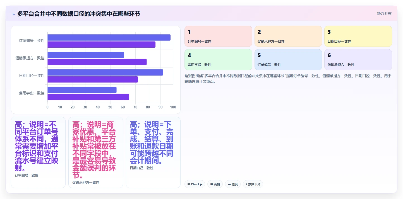Click the purple bar for 促销承担方一致性
Image resolution: width=403 pixels, height=199 pixels.
pyautogui.click(x=97, y=62)
